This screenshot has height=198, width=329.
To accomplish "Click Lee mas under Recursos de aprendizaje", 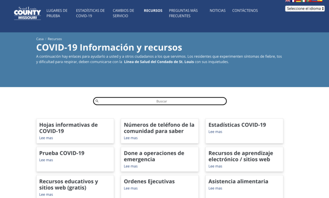I will (x=215, y=166).
